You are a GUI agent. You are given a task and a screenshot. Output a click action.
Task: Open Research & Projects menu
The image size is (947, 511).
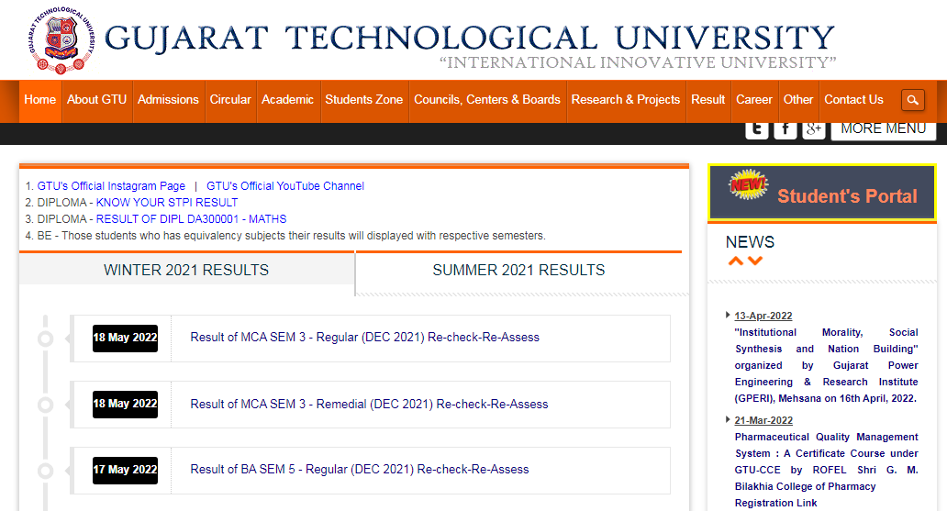tap(626, 100)
